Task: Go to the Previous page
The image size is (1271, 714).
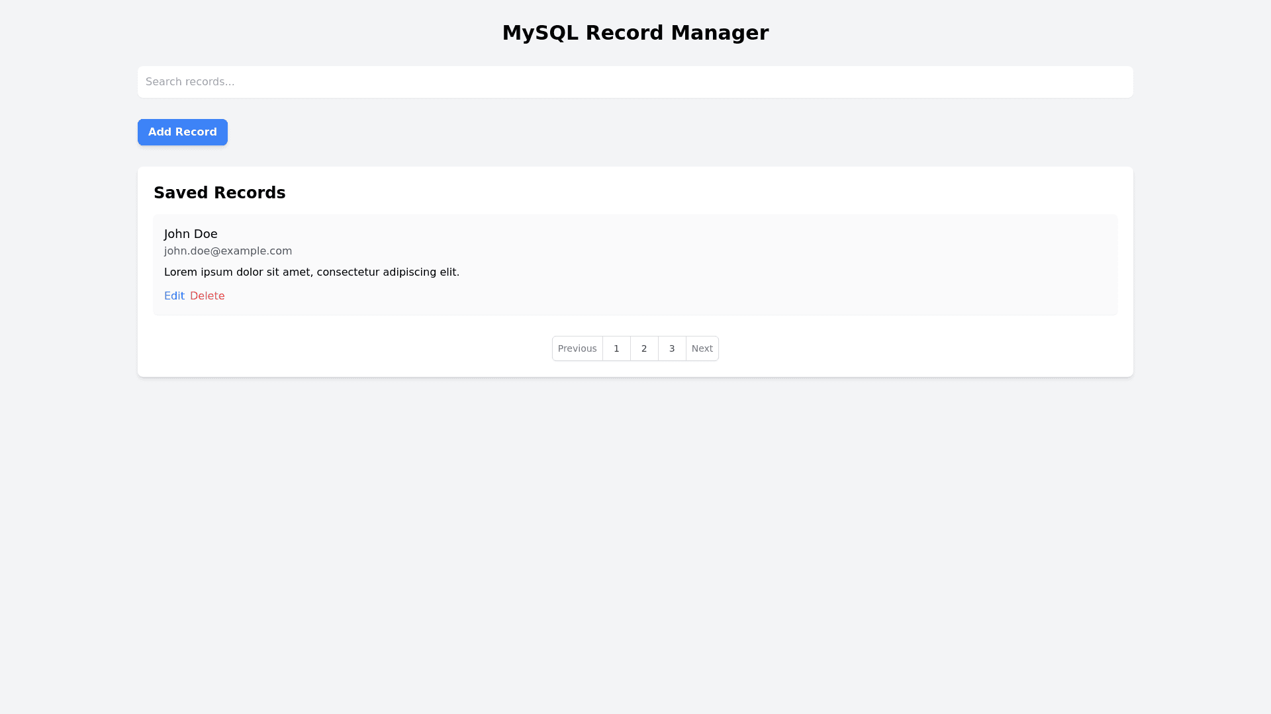Action: (577, 348)
